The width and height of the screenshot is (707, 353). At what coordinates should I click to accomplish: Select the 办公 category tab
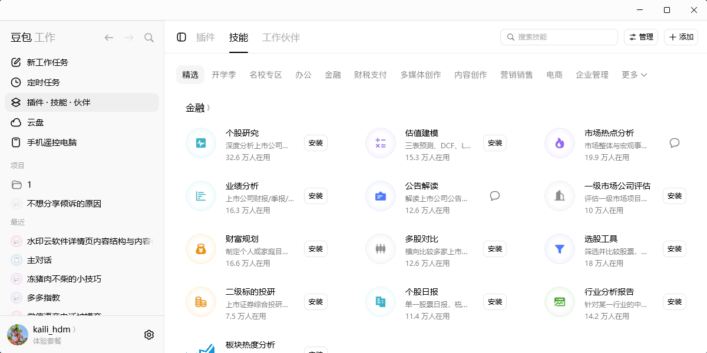[x=303, y=75]
